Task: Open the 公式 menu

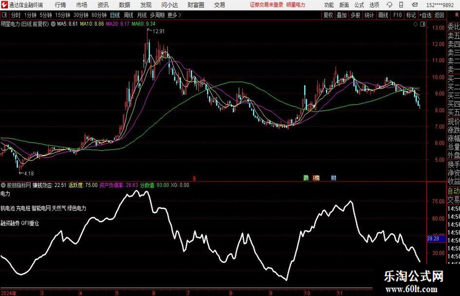Action: [x=359, y=5]
